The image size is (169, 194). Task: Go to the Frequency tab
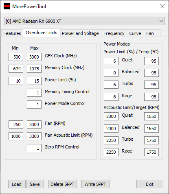pyautogui.click(x=114, y=33)
